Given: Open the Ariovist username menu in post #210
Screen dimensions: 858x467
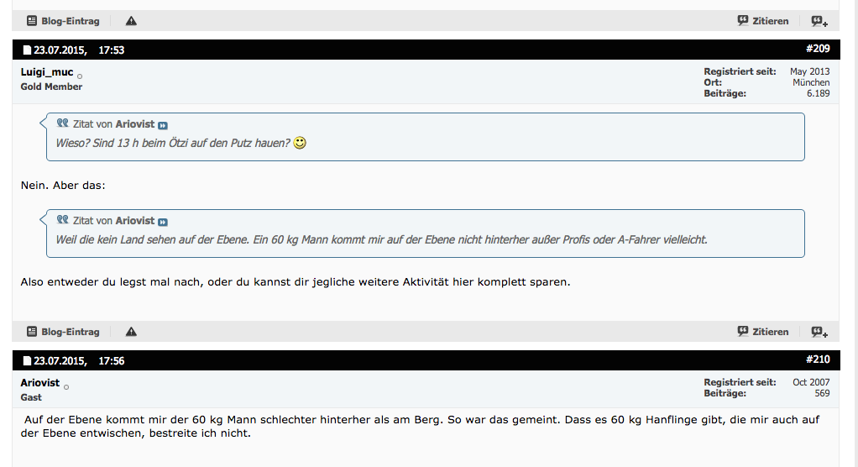Looking at the screenshot, I should 39,383.
